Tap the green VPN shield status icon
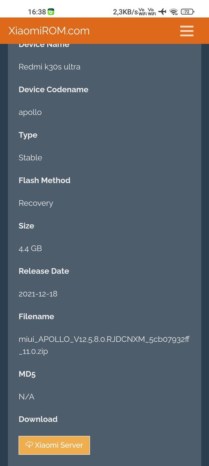The width and height of the screenshot is (209, 466). coord(51,12)
